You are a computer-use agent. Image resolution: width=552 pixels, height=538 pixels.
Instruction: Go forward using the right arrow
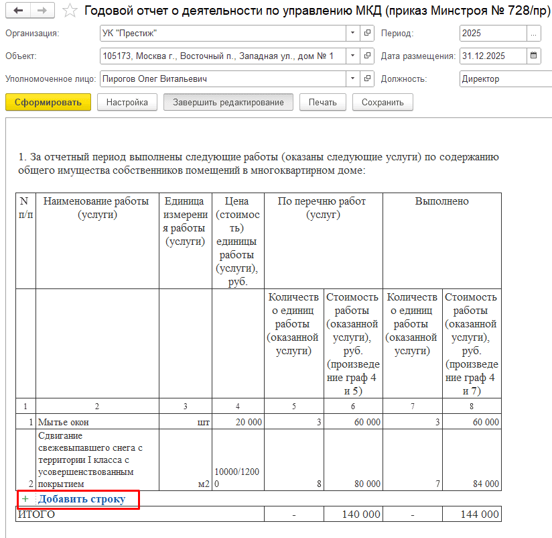42,11
